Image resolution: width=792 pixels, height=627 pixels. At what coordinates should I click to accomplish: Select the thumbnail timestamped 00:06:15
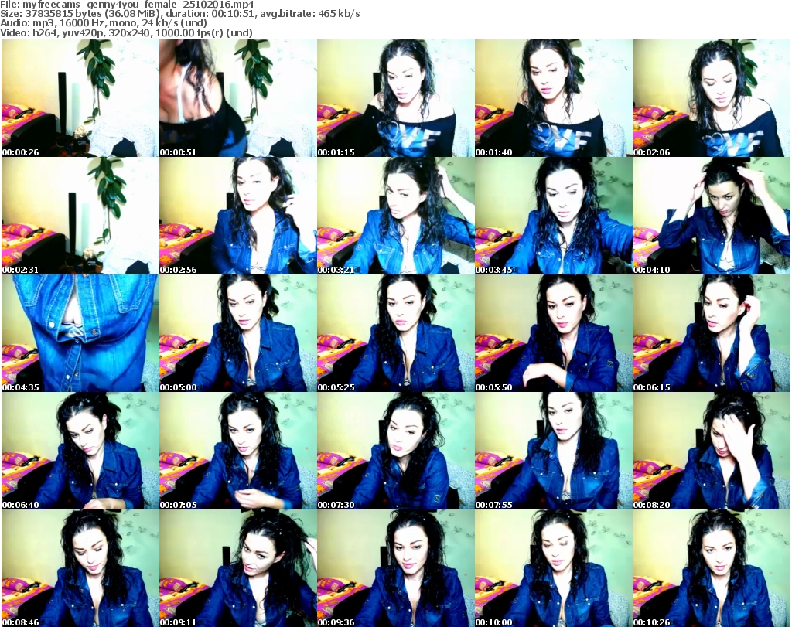(712, 334)
